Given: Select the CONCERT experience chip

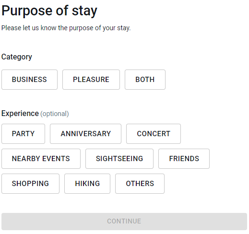Looking at the screenshot, I should (154, 134).
